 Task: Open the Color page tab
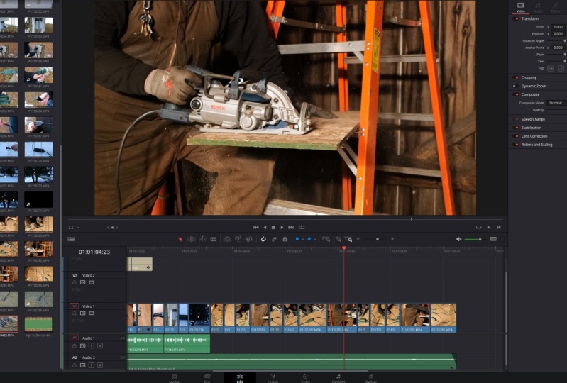(305, 378)
